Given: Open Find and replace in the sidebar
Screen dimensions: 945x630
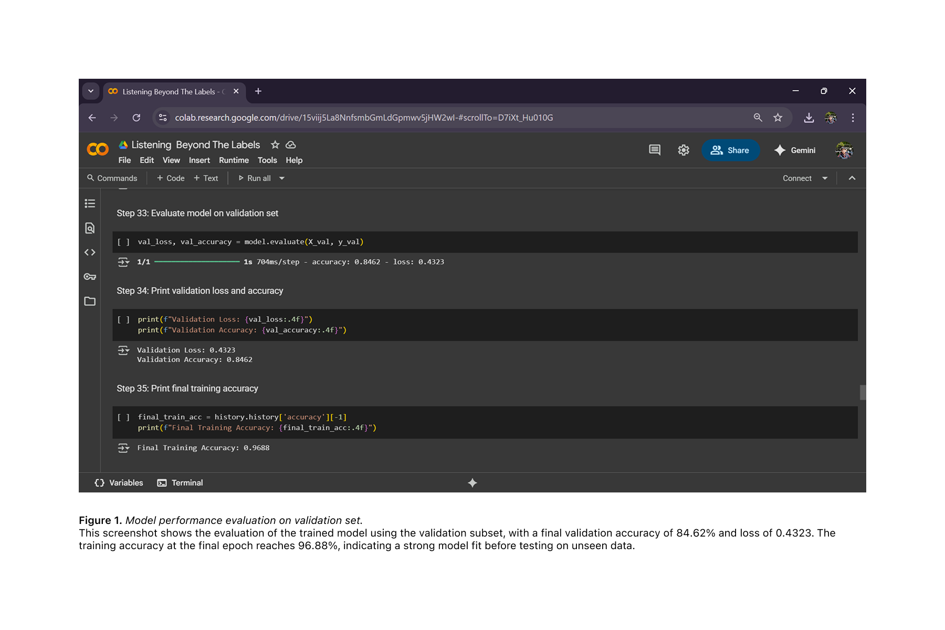Looking at the screenshot, I should (90, 228).
